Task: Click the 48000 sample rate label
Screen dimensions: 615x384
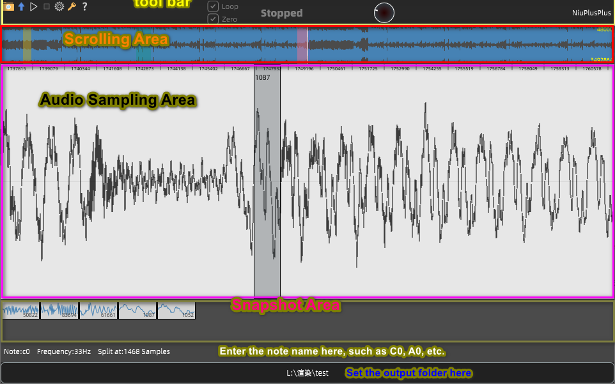Action: [604, 30]
